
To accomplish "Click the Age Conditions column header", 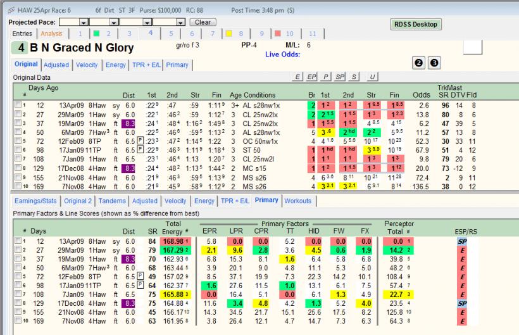I will [253, 95].
